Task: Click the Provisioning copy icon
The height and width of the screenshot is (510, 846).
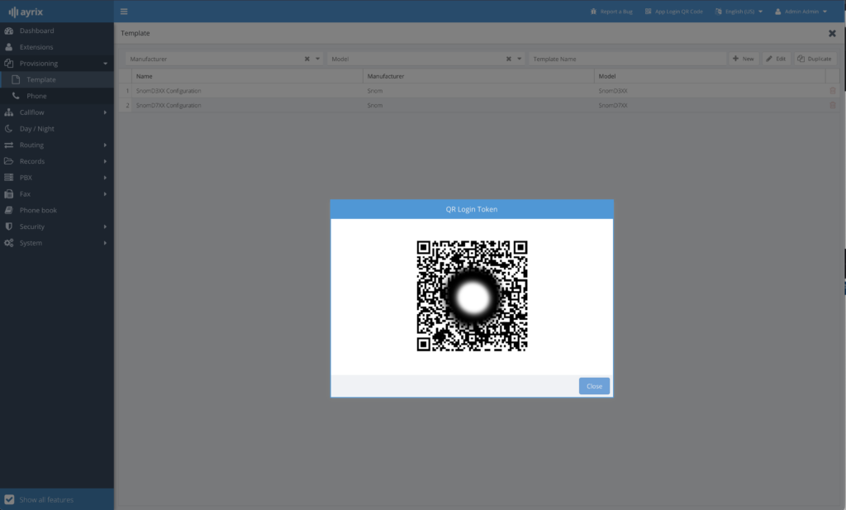Action: (x=8, y=63)
